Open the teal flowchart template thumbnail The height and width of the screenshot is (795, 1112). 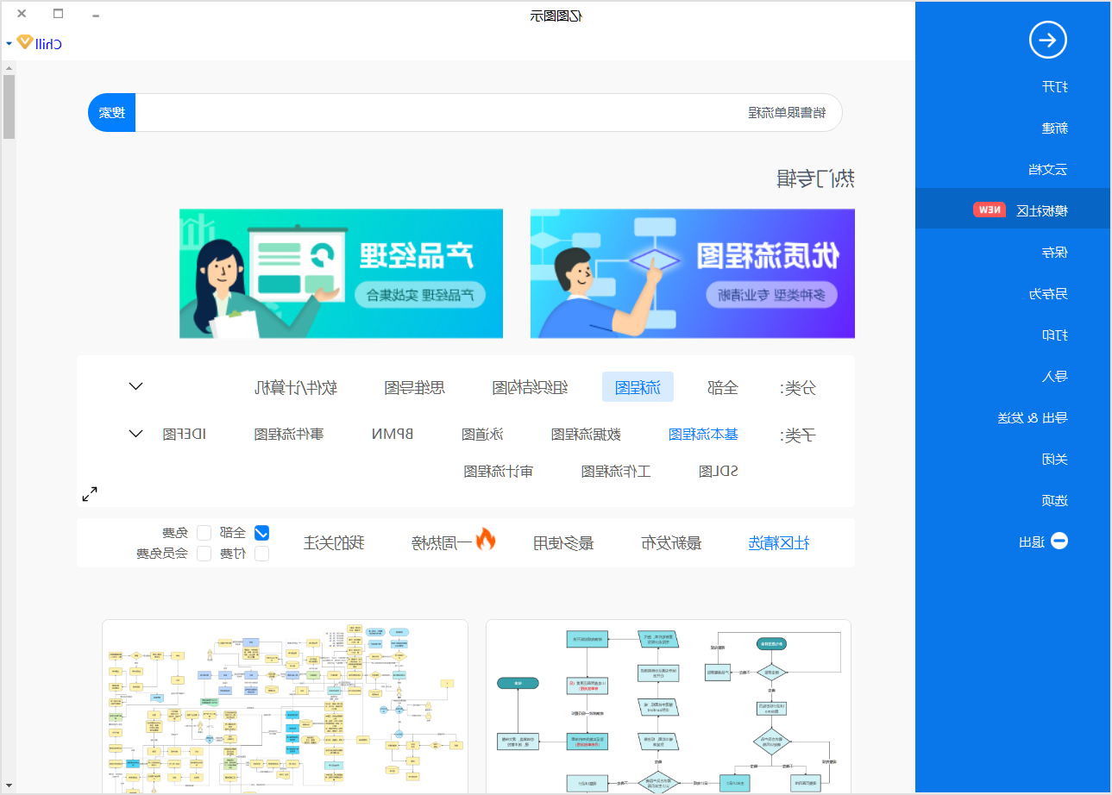pos(669,707)
